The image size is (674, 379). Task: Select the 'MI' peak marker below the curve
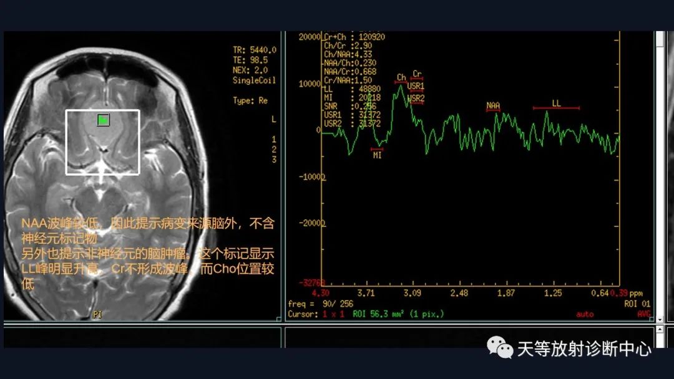tap(377, 154)
